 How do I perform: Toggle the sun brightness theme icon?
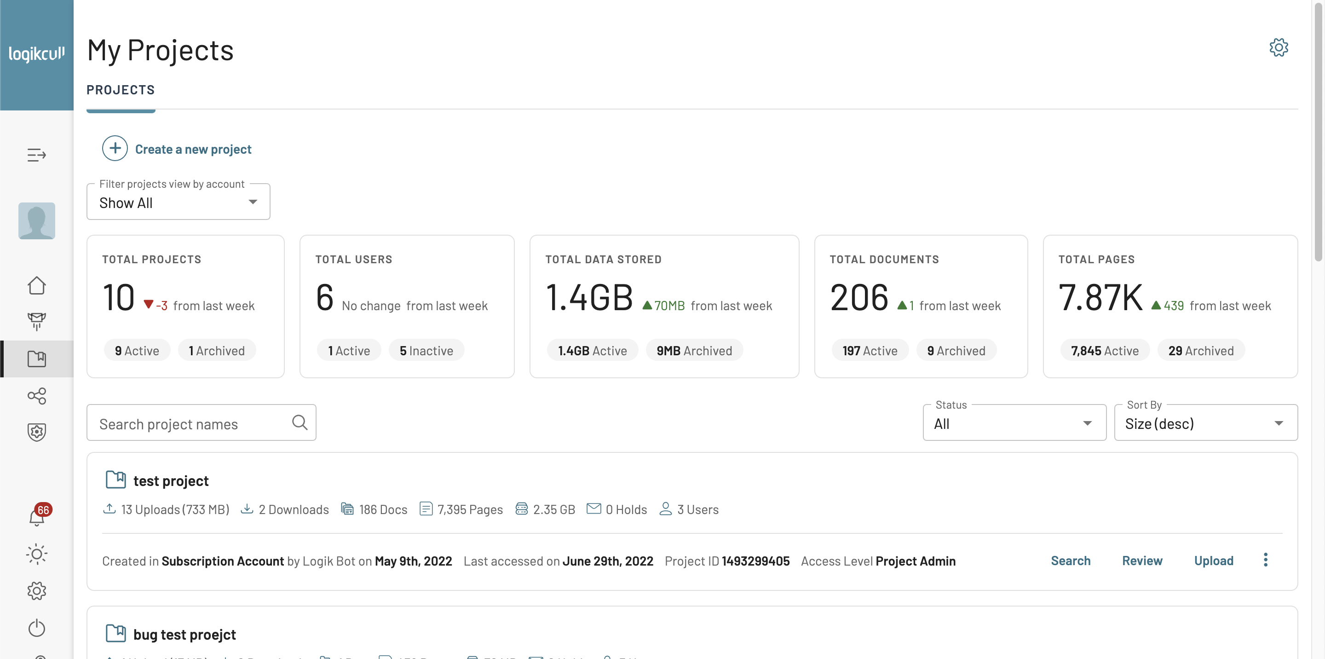(x=36, y=554)
